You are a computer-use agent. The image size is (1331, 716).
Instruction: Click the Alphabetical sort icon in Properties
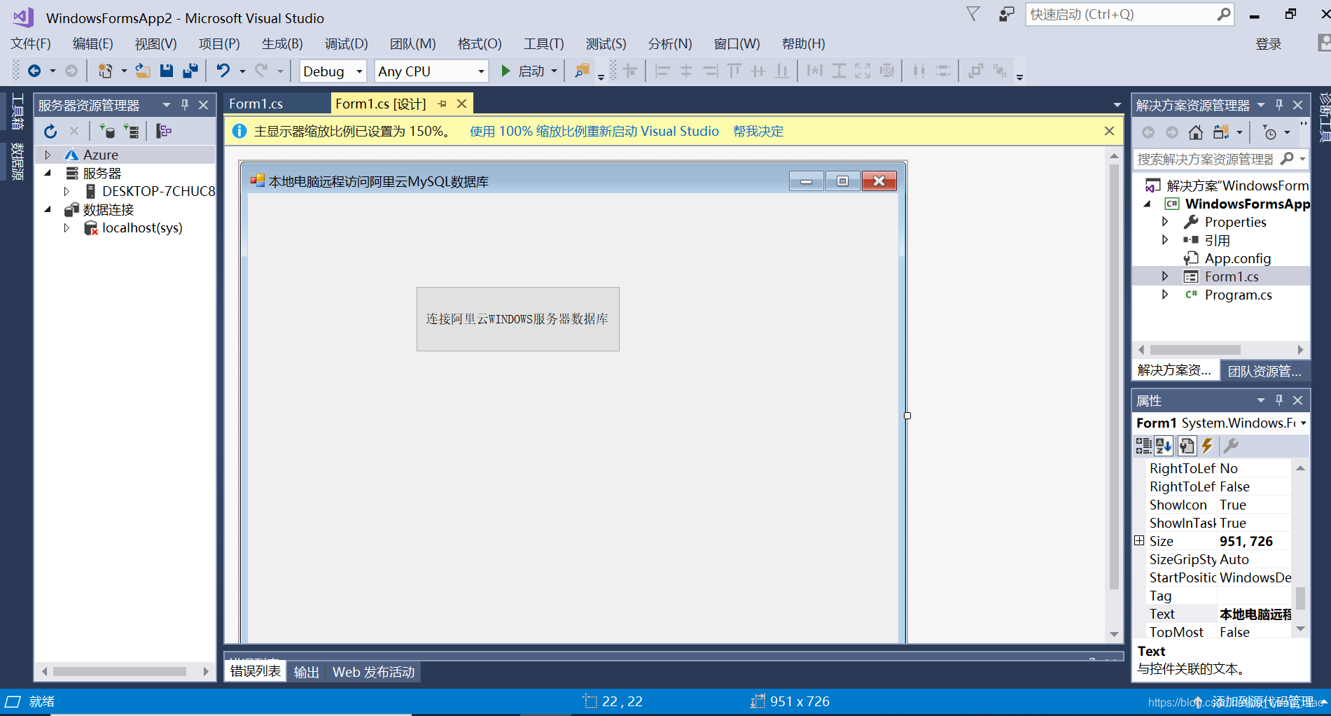coord(1164,446)
